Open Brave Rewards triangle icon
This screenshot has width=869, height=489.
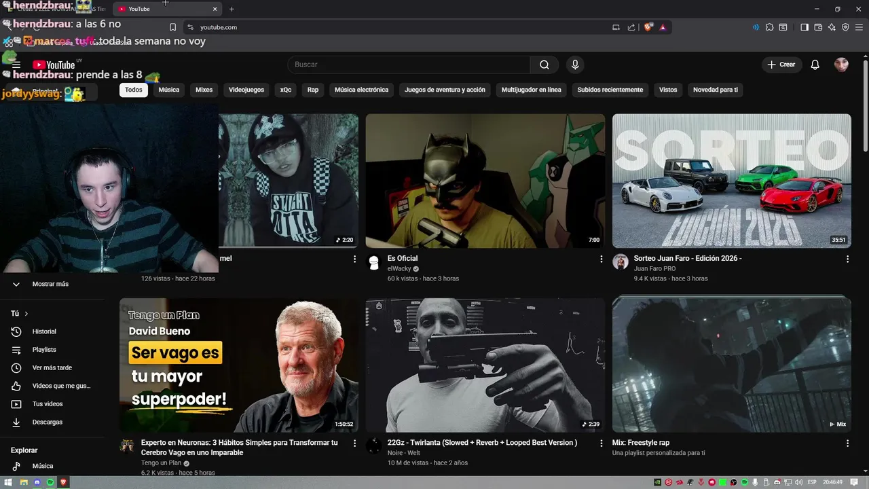(663, 27)
